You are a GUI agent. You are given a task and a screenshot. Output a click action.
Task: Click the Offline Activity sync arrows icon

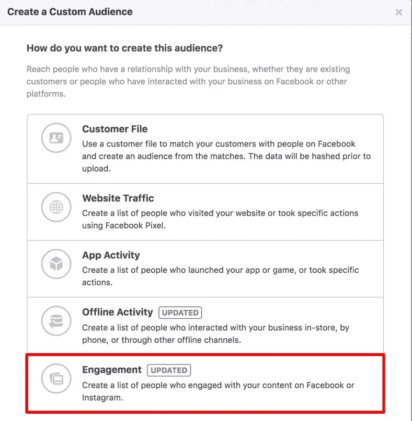tap(56, 321)
